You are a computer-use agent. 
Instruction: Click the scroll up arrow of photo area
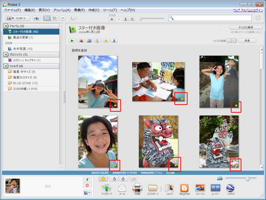(x=262, y=50)
